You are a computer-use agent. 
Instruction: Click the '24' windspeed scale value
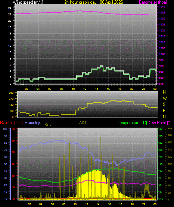[x=10, y=8]
